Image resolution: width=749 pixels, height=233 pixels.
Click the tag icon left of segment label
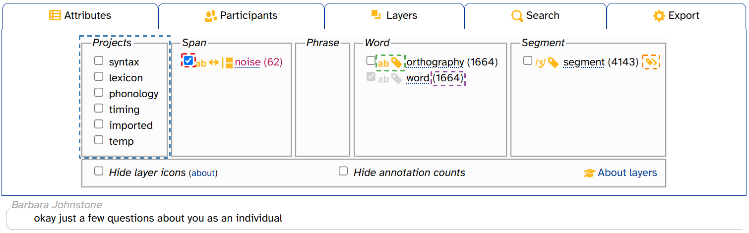pos(553,62)
